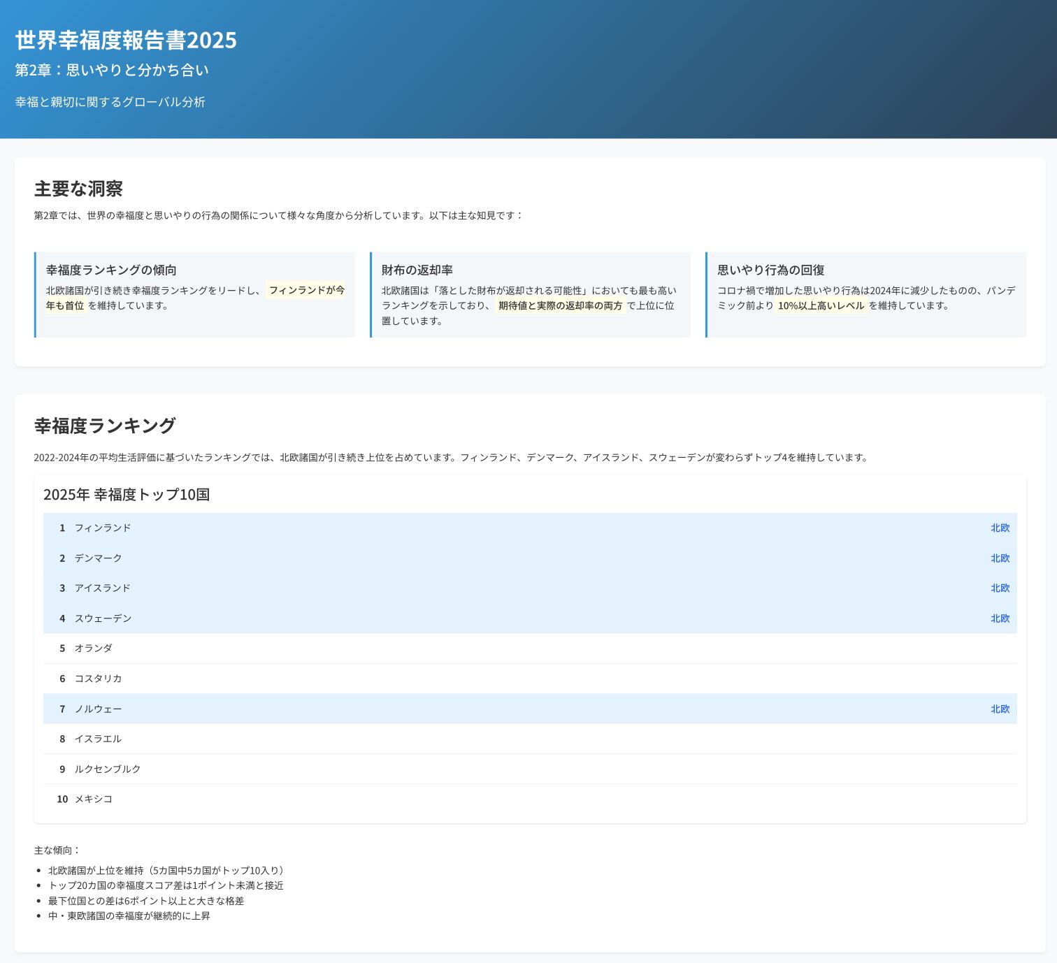This screenshot has width=1057, height=963.
Task: Select the 第2章：思いやりと分かち合い subtitle
Action: tap(112, 70)
